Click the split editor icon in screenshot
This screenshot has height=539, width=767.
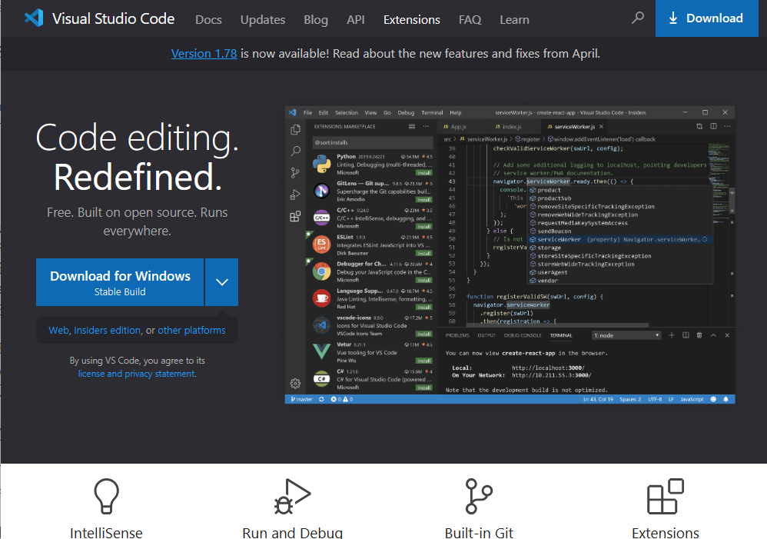(x=714, y=126)
